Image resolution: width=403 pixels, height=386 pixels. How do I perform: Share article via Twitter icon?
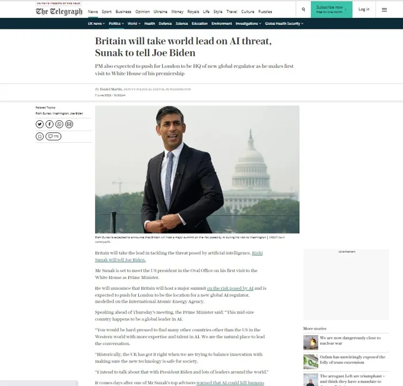point(40,124)
